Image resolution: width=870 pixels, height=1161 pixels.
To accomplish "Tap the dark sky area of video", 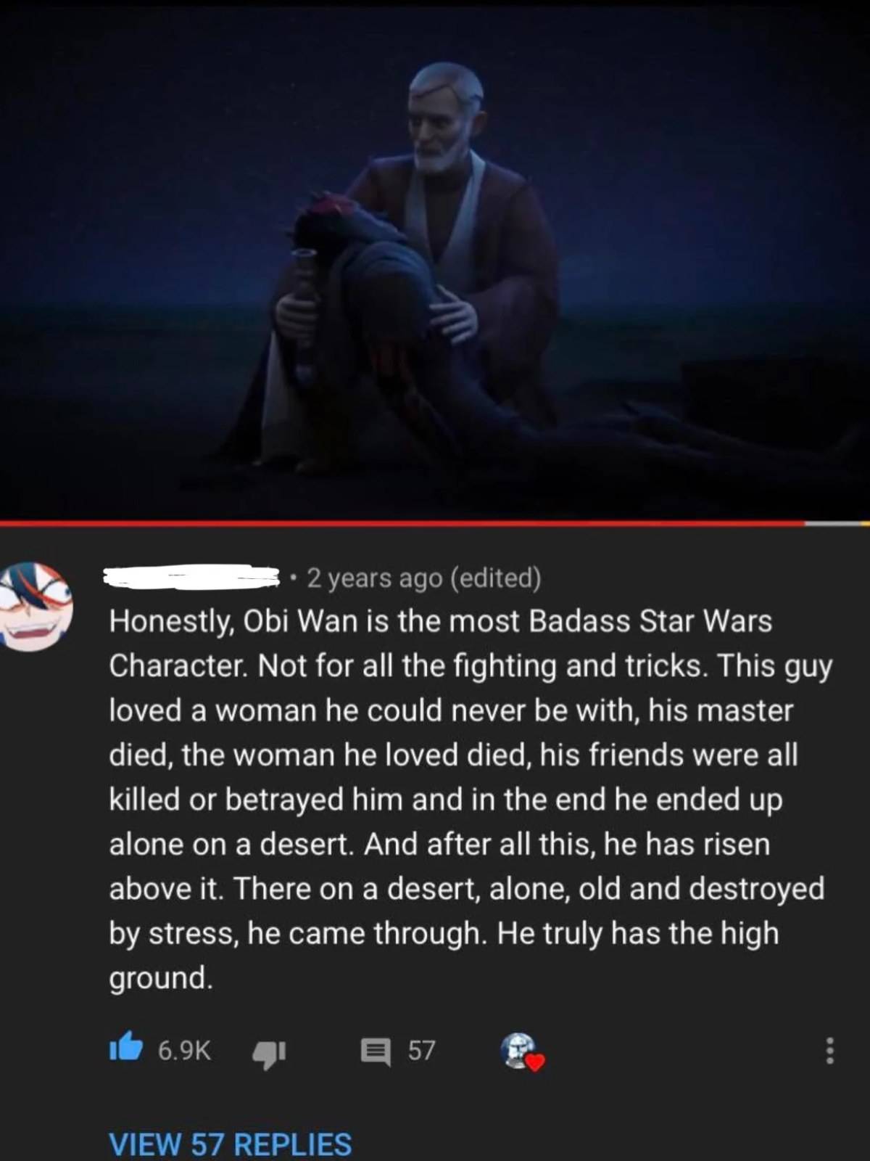I will 181,109.
